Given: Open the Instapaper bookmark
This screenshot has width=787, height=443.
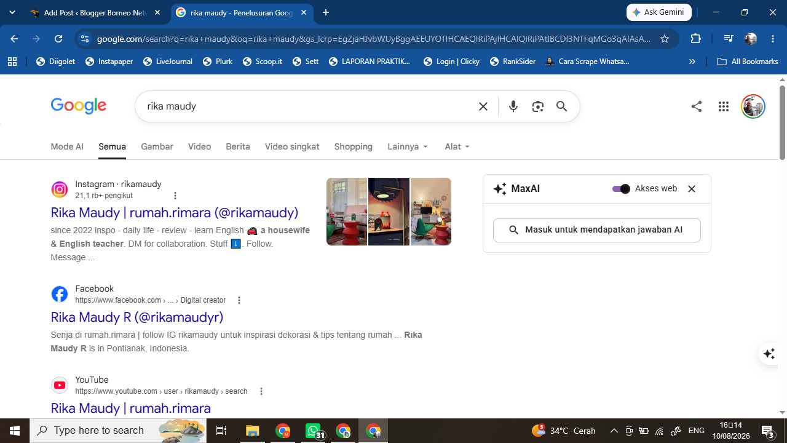Looking at the screenshot, I should click(x=109, y=62).
